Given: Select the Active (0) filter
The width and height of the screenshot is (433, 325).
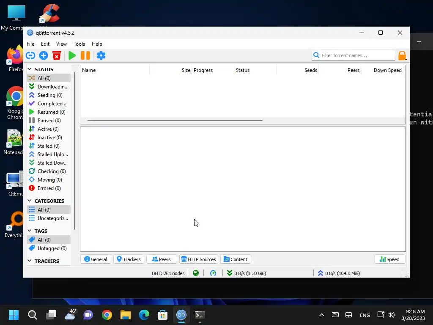Looking at the screenshot, I should pyautogui.click(x=49, y=129).
